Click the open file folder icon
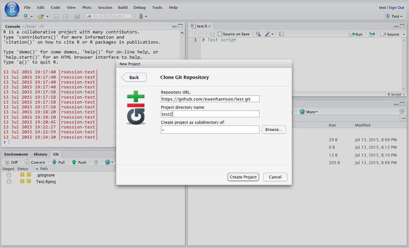This screenshot has width=409, height=248. tap(40, 16)
